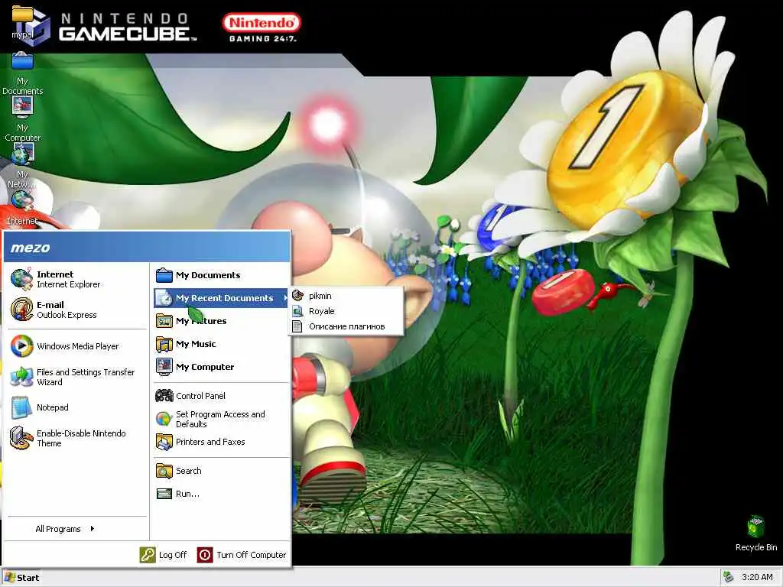Select My Music menu label
Image resolution: width=783 pixels, height=587 pixels.
(196, 344)
